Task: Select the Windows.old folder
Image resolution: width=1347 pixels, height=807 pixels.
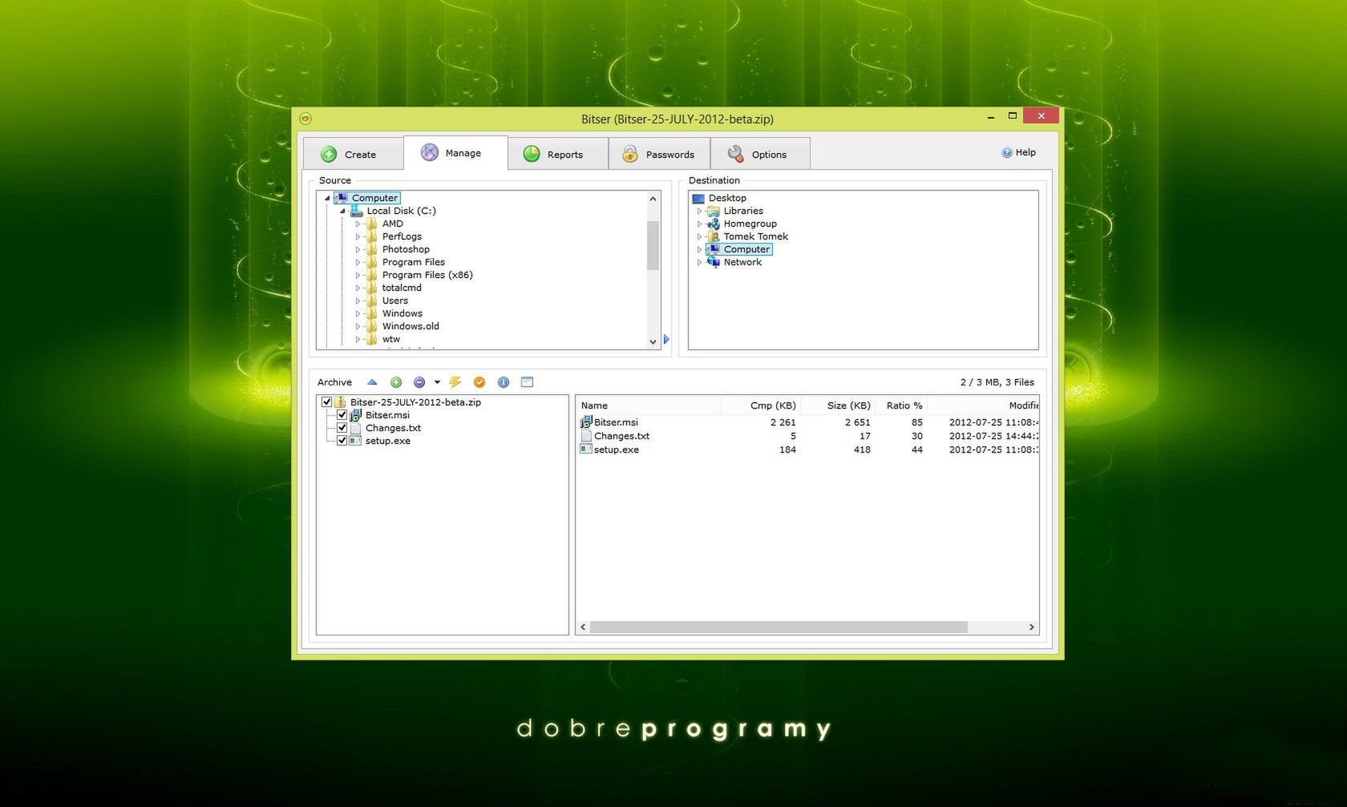Action: coord(411,326)
